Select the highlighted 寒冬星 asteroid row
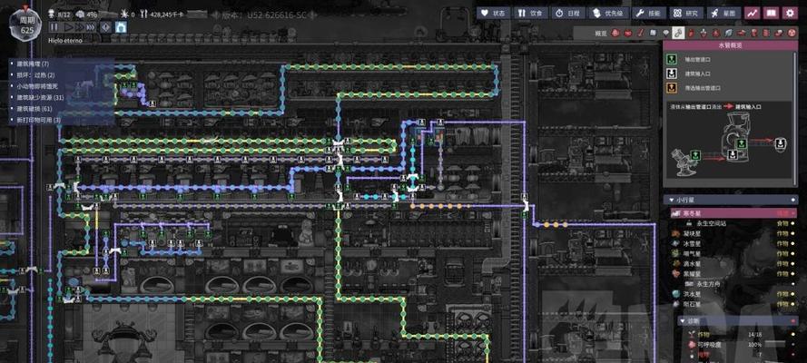Screen dimensions: 807x363 pos(733,213)
